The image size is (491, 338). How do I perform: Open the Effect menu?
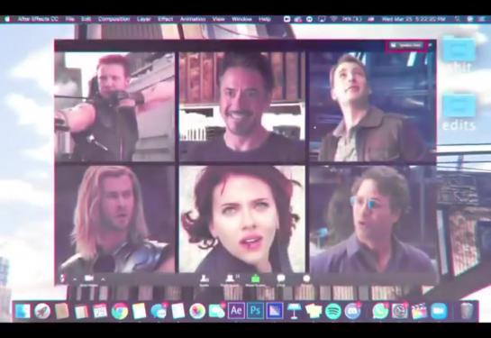(166, 19)
